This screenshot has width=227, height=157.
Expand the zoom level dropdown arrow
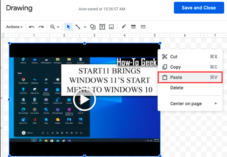[x=58, y=27]
